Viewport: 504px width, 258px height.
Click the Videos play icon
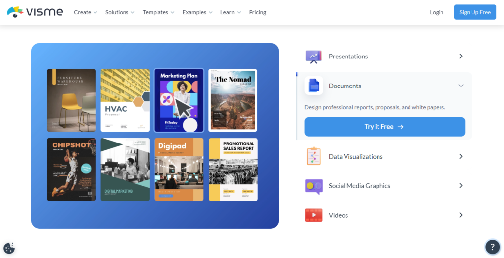(x=314, y=215)
